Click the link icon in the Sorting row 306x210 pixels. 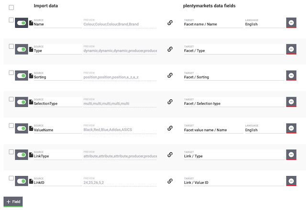point(170,75)
